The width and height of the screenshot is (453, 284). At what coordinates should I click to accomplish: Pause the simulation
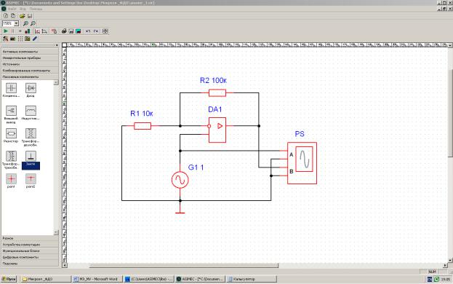[x=12, y=31]
